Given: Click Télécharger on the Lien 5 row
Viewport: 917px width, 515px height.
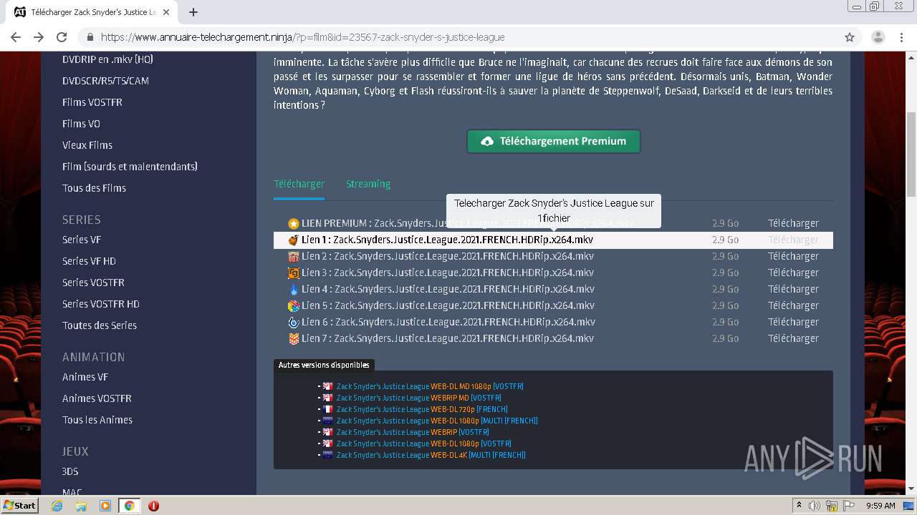Looking at the screenshot, I should click(793, 305).
